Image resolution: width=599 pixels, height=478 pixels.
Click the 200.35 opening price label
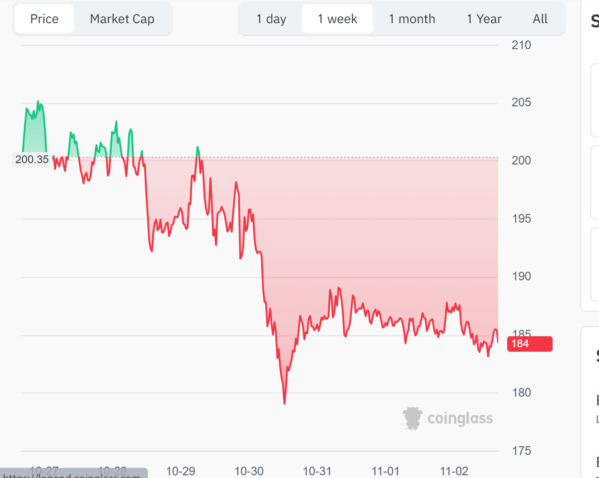pyautogui.click(x=32, y=159)
